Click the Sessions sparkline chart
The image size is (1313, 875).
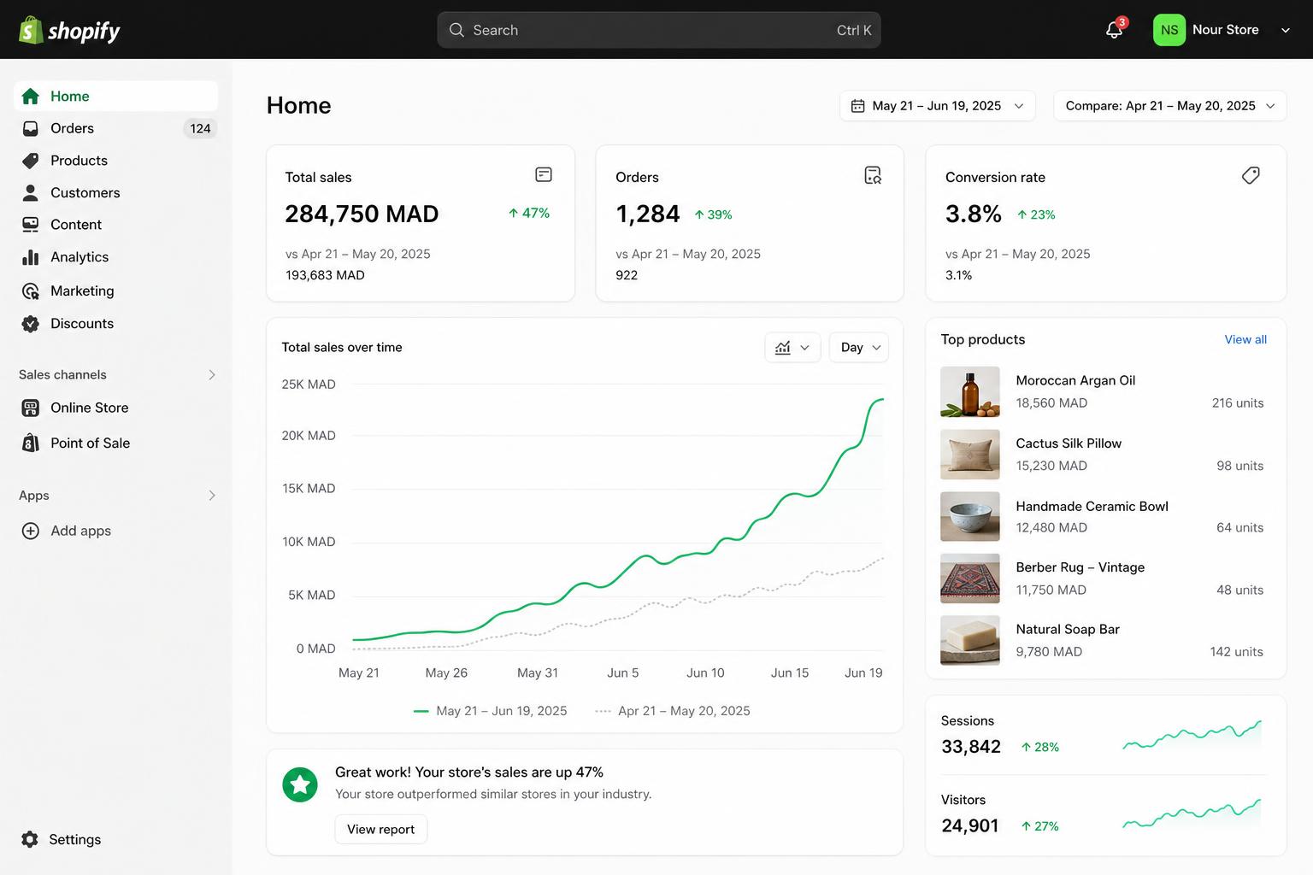click(x=1192, y=735)
